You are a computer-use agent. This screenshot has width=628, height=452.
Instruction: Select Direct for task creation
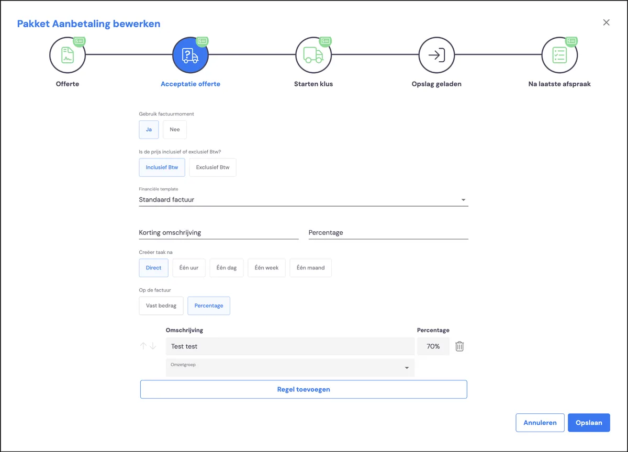pos(153,267)
